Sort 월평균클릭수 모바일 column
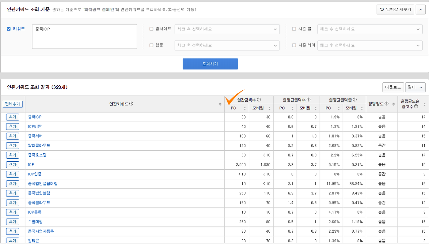The height and width of the screenshot is (244, 429). [x=316, y=108]
